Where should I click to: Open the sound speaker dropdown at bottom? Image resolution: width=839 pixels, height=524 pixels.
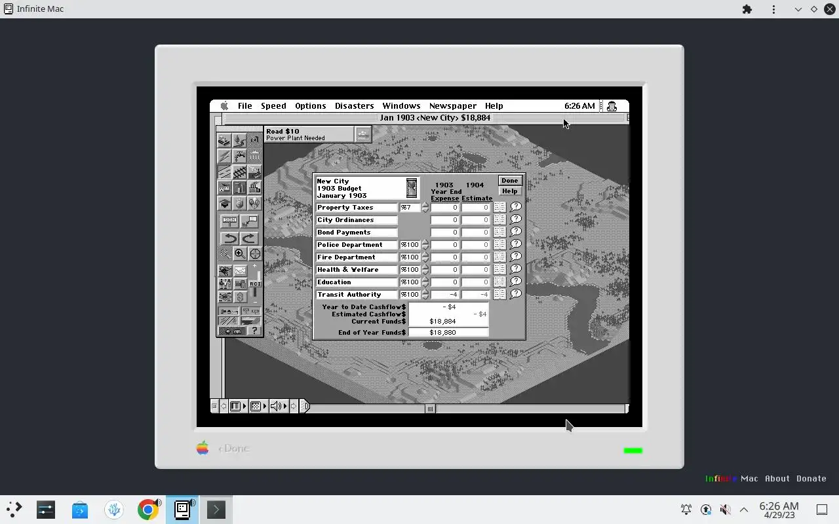pos(279,407)
